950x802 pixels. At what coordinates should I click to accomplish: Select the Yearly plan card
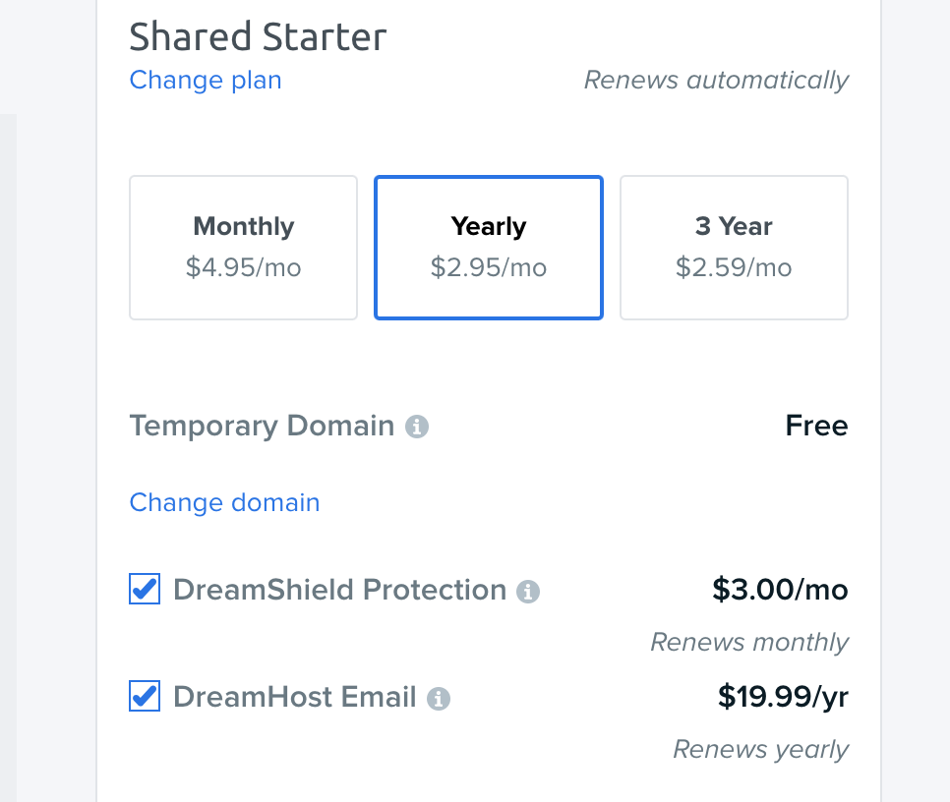tap(488, 247)
